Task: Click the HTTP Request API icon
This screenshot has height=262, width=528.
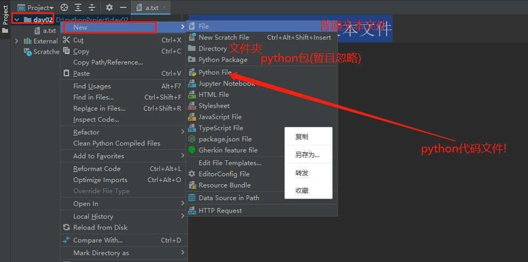Action: coord(191,210)
